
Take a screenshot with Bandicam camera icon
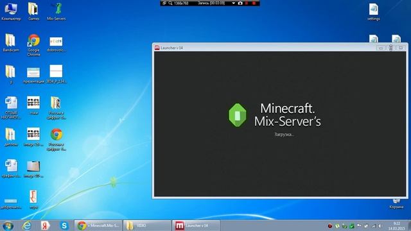tap(240, 3)
